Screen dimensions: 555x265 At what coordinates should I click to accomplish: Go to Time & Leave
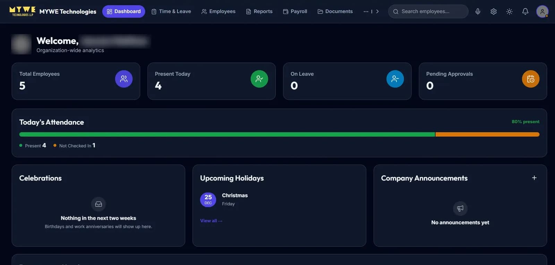171,11
